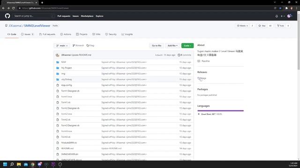Open the main branch selector
Image resolution: width=300 pixels, height=168 pixels.
[x=62, y=46]
